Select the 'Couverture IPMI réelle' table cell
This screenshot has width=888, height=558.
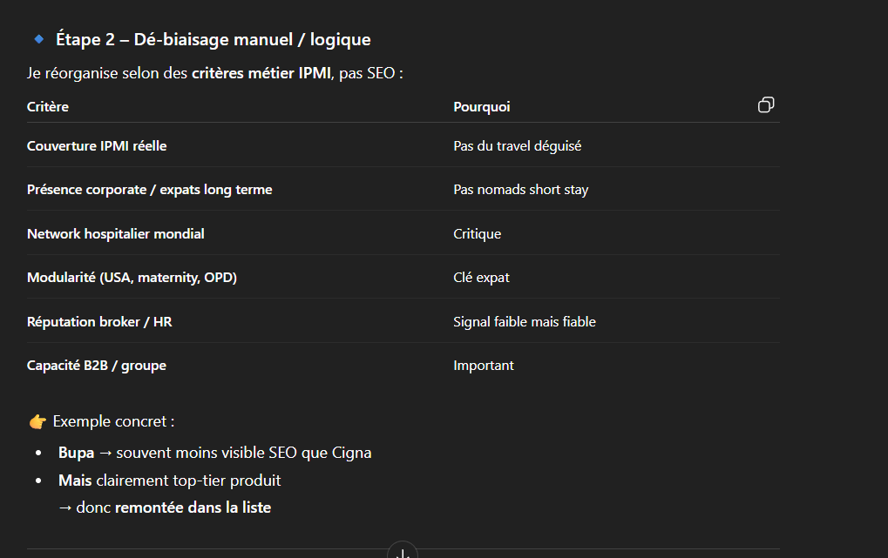coord(97,146)
